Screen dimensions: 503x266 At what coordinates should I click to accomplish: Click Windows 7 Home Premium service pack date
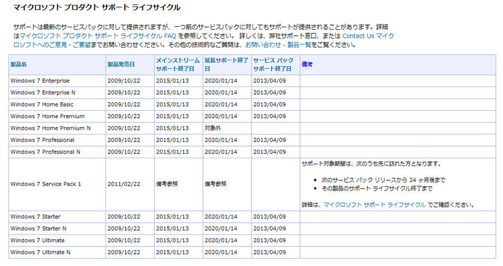[x=269, y=116]
